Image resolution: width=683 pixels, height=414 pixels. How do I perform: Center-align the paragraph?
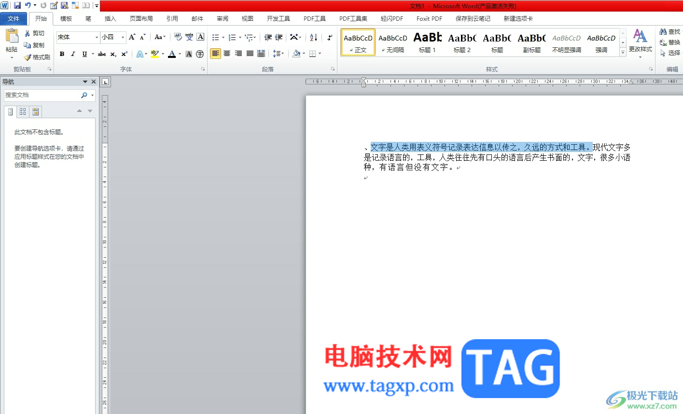pyautogui.click(x=227, y=54)
